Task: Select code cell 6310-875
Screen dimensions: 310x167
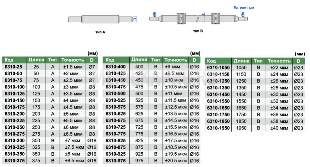Action: [116, 147]
